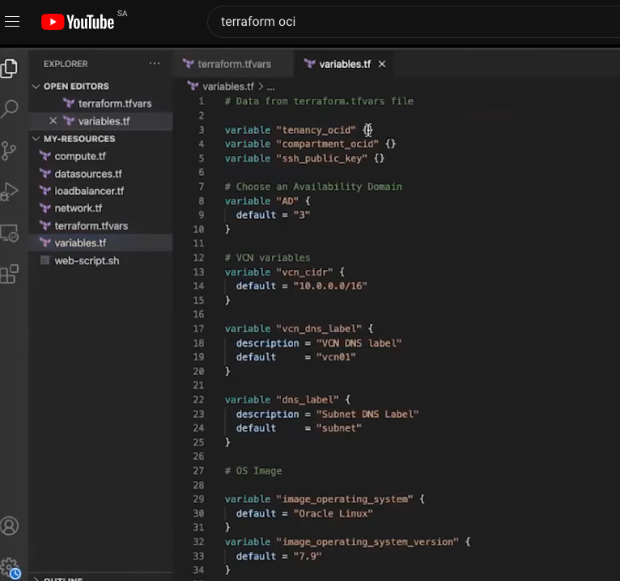Close variables.tf in Open Editors list

click(x=53, y=121)
